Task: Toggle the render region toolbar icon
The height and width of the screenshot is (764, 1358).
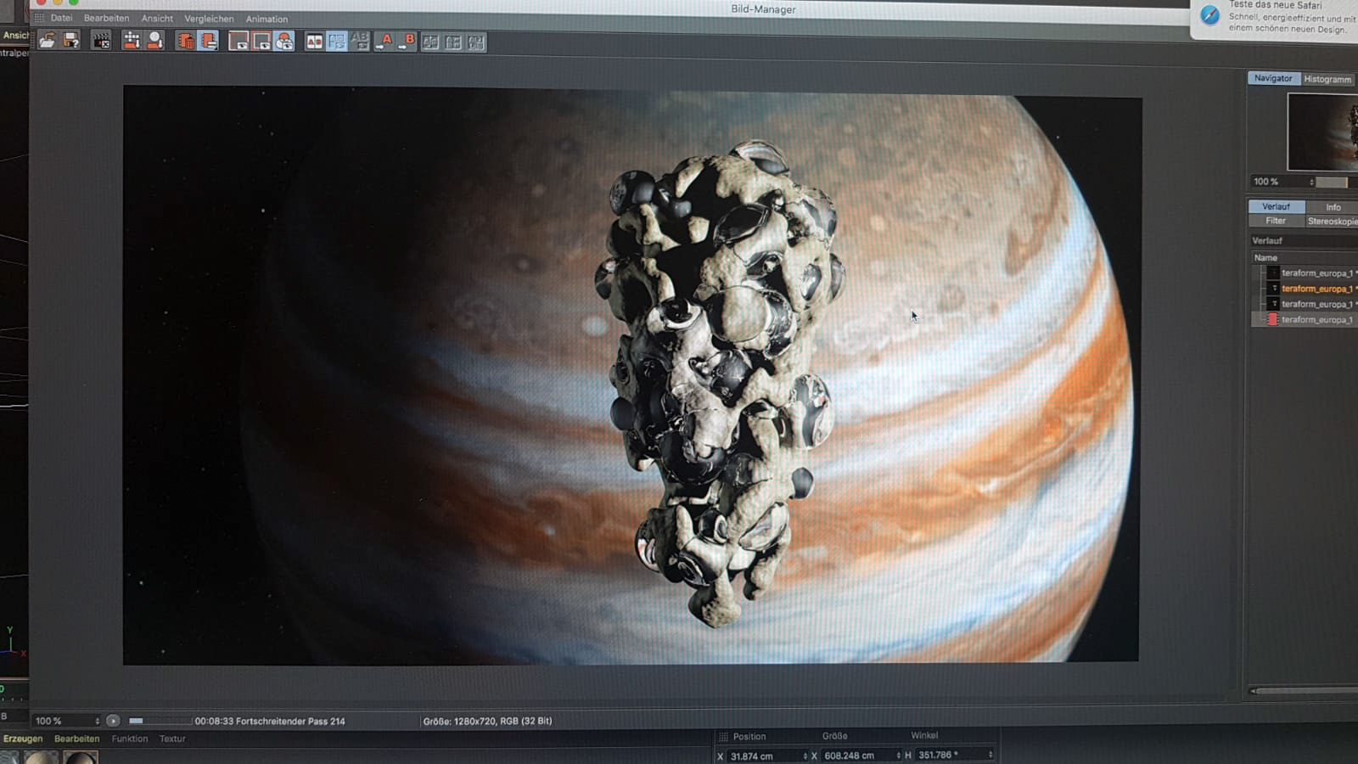Action: point(209,40)
